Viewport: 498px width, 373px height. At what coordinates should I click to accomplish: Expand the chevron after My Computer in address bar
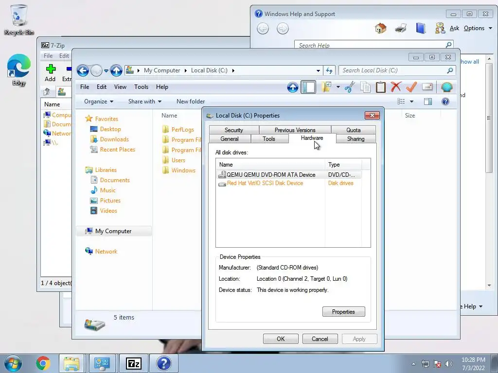coord(185,70)
